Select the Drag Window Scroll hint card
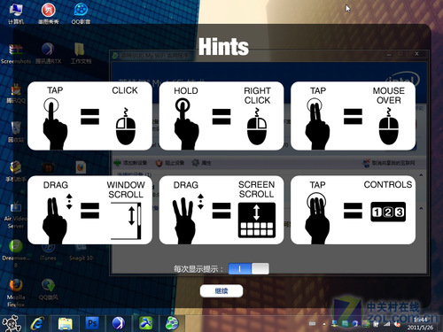 pyautogui.click(x=89, y=210)
